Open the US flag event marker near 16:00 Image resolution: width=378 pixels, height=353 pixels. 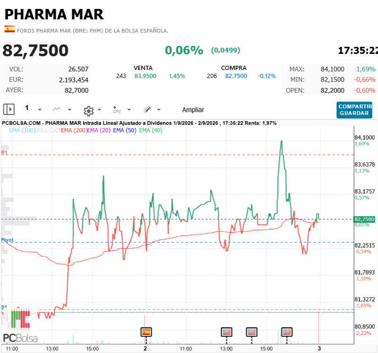(287, 332)
